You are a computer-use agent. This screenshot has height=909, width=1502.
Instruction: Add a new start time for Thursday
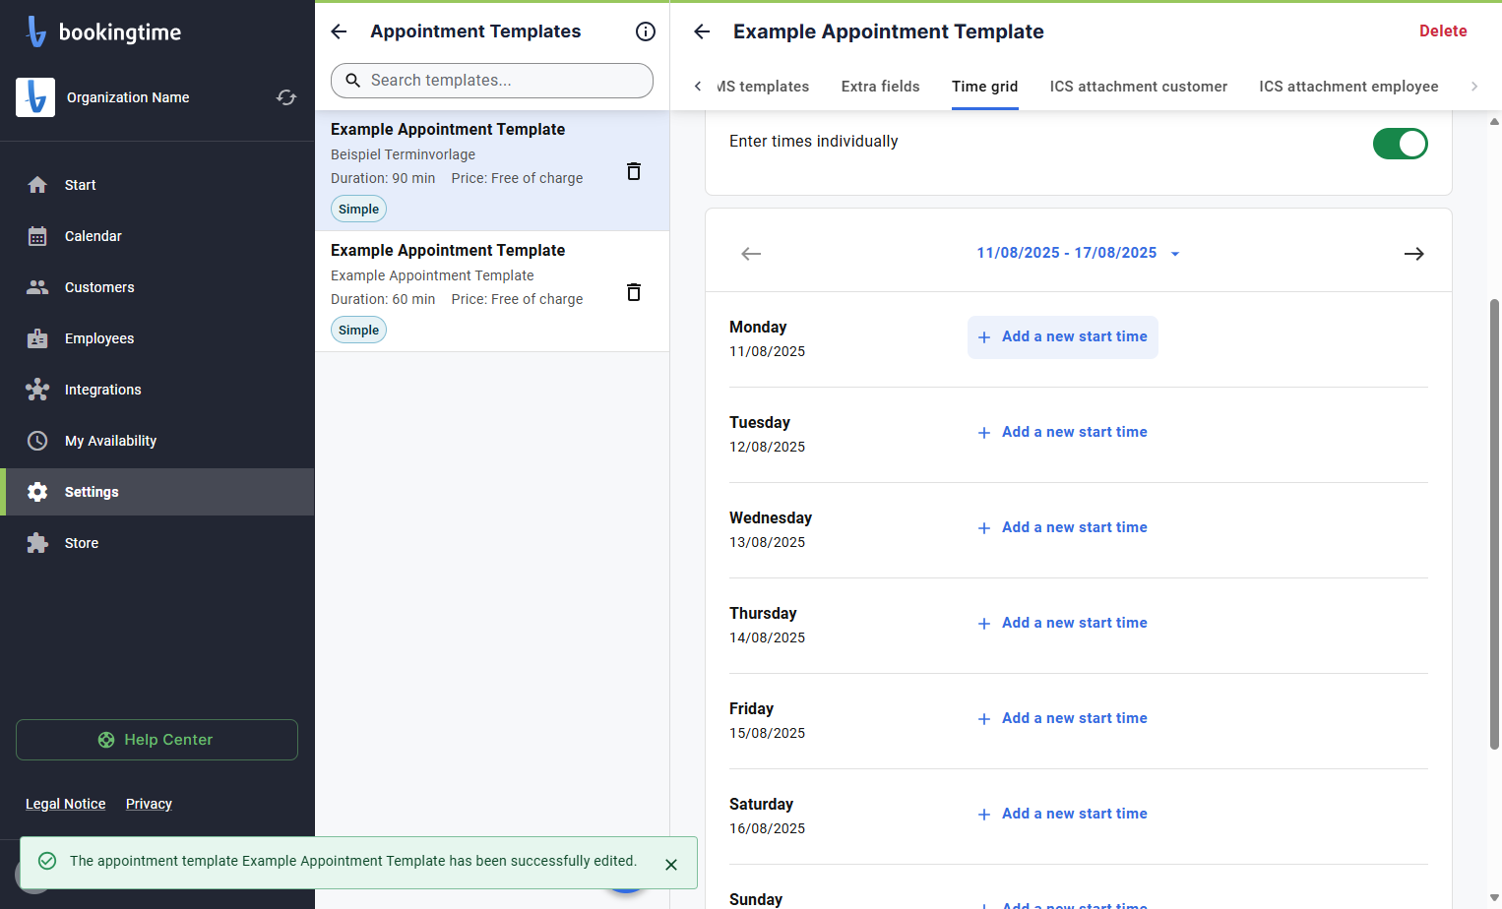click(1063, 624)
